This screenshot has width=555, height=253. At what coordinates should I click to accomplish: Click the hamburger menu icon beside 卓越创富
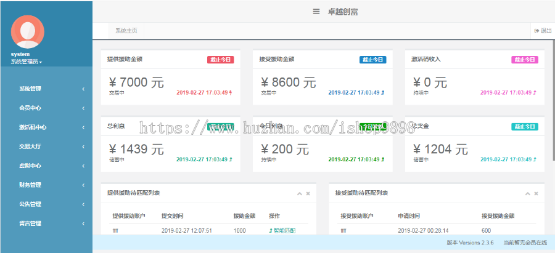click(316, 12)
